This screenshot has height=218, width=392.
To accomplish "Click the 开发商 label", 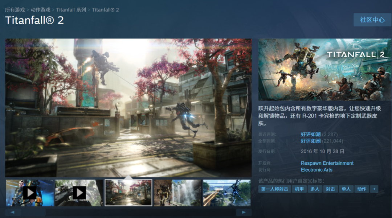I will [x=265, y=163].
